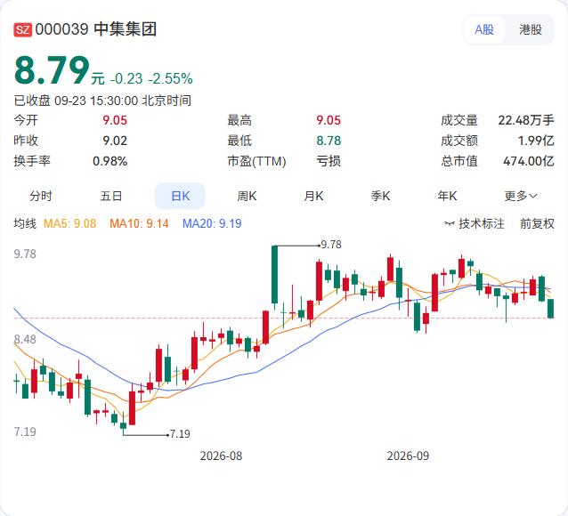The image size is (568, 516).
Task: Click the current price 8.79
Action: point(52,70)
